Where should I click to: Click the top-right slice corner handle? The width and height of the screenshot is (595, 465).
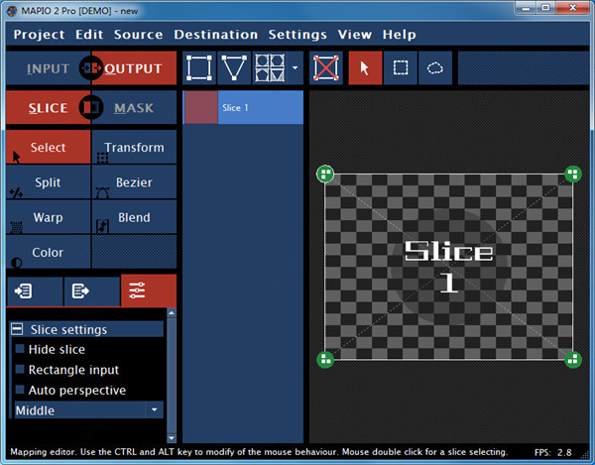coord(573,174)
